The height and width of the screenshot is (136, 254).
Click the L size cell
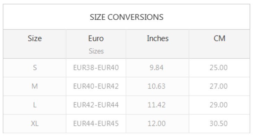tap(35, 105)
